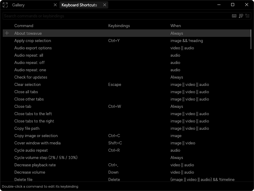This screenshot has width=254, height=191.
Task: Select Close tabs to the left command
Action: 33,114
